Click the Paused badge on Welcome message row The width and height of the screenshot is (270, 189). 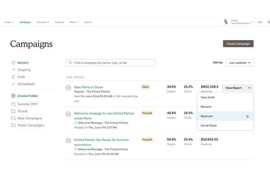tap(147, 113)
